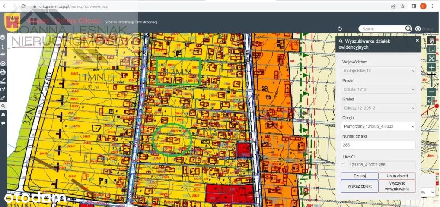Click the refresh map icon
This screenshot has height=207, width=440.
(x=340, y=29)
